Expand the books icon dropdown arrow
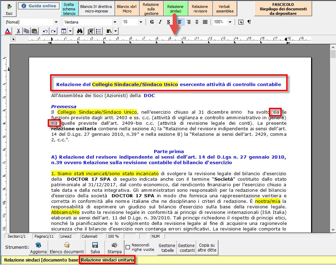 pyautogui.click(x=116, y=31)
